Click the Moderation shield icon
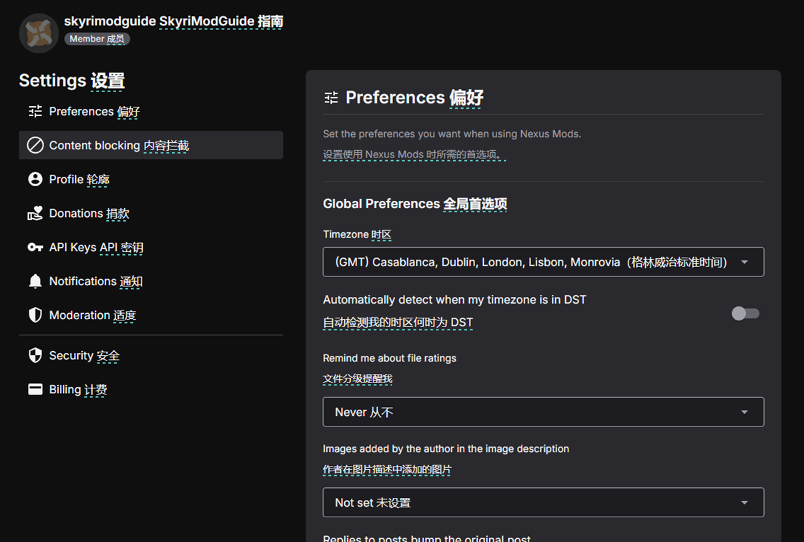The height and width of the screenshot is (542, 804). coord(35,314)
